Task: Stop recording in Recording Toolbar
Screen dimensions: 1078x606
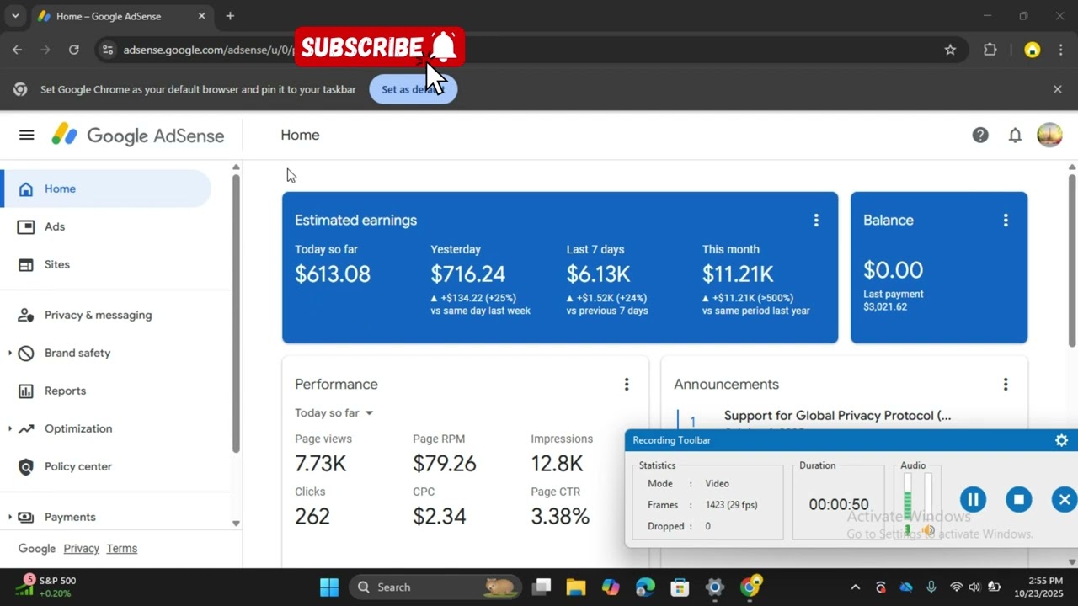Action: tap(1019, 500)
